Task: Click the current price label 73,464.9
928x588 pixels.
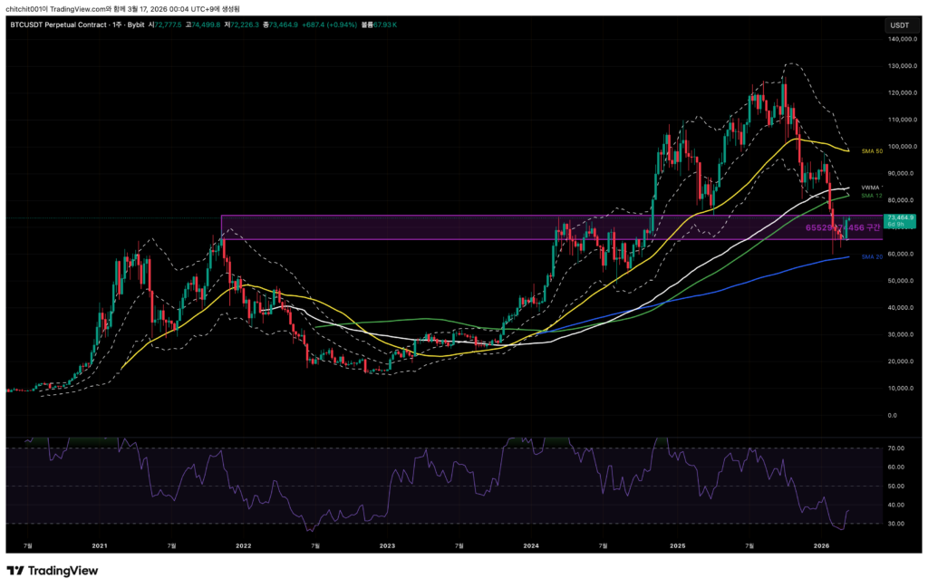Action: [x=900, y=217]
